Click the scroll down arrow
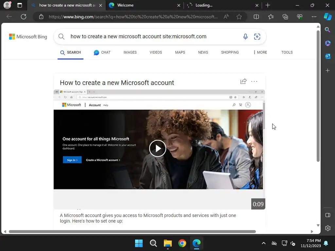335x251 pixels. click(x=318, y=226)
